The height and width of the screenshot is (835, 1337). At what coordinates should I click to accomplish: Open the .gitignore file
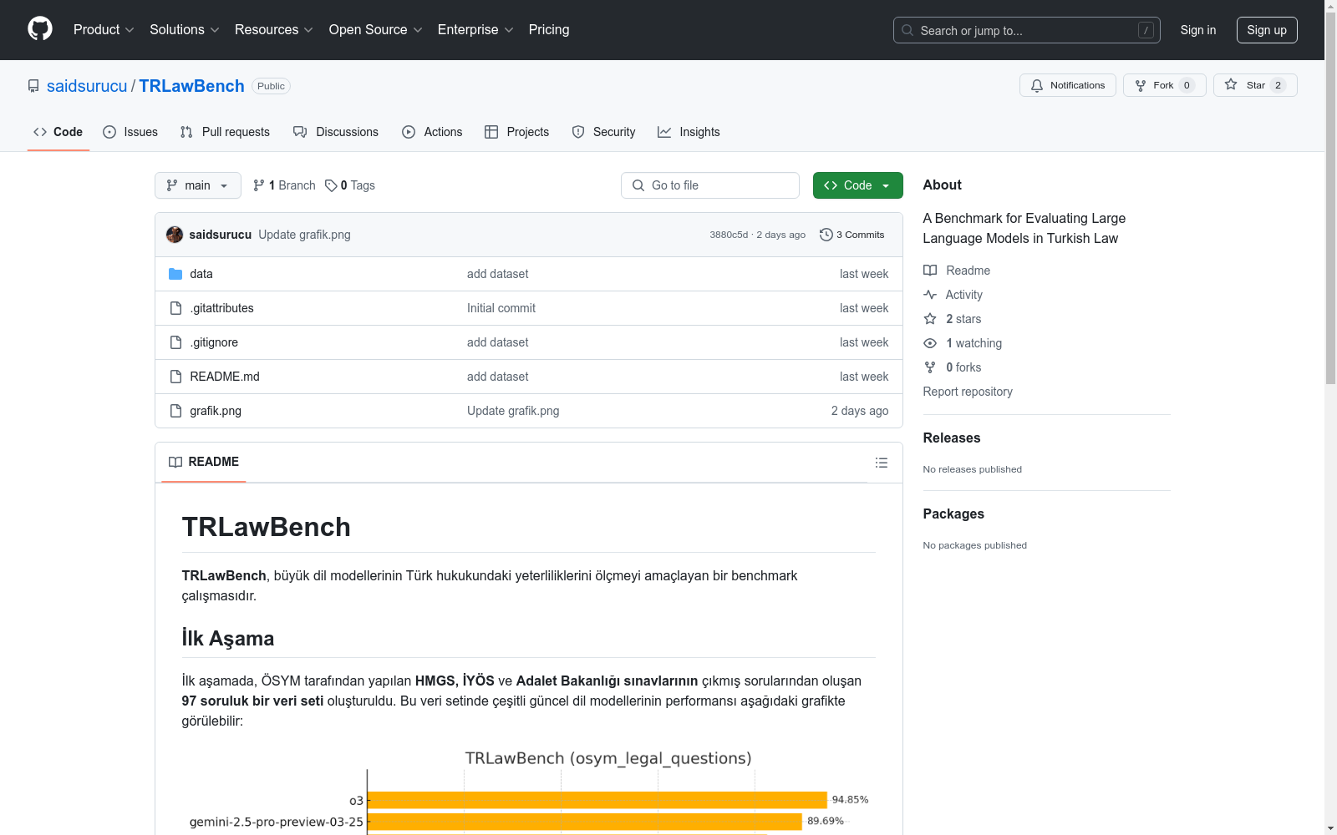point(214,342)
